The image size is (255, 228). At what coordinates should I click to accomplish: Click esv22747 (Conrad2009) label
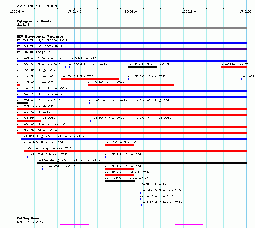35,106
